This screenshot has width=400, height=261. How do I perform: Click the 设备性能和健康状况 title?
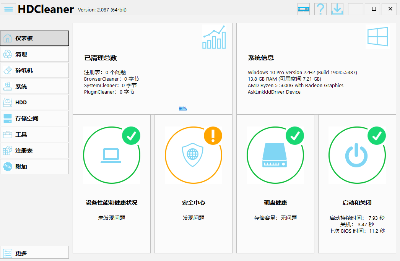[x=112, y=203]
